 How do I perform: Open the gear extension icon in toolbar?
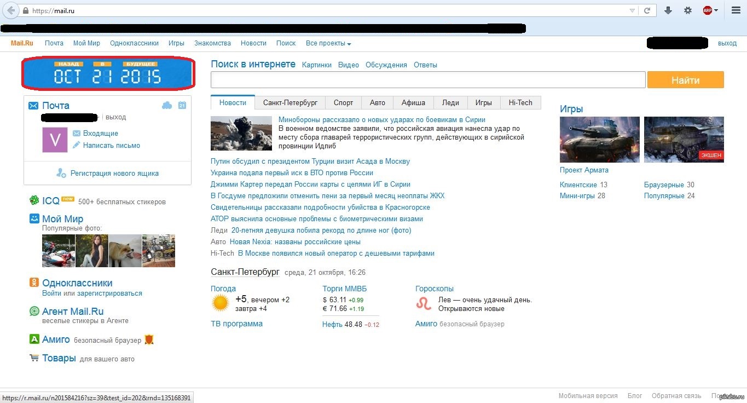688,10
